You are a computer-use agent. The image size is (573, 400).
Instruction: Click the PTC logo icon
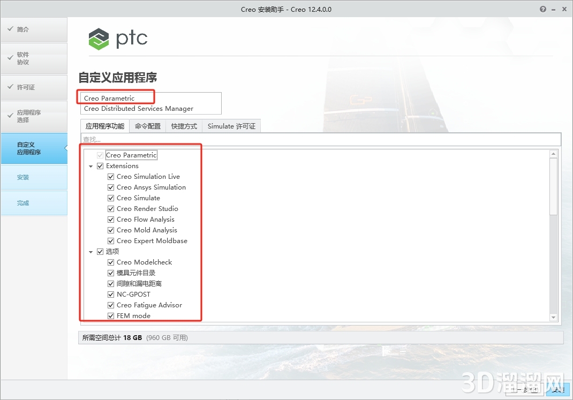99,39
